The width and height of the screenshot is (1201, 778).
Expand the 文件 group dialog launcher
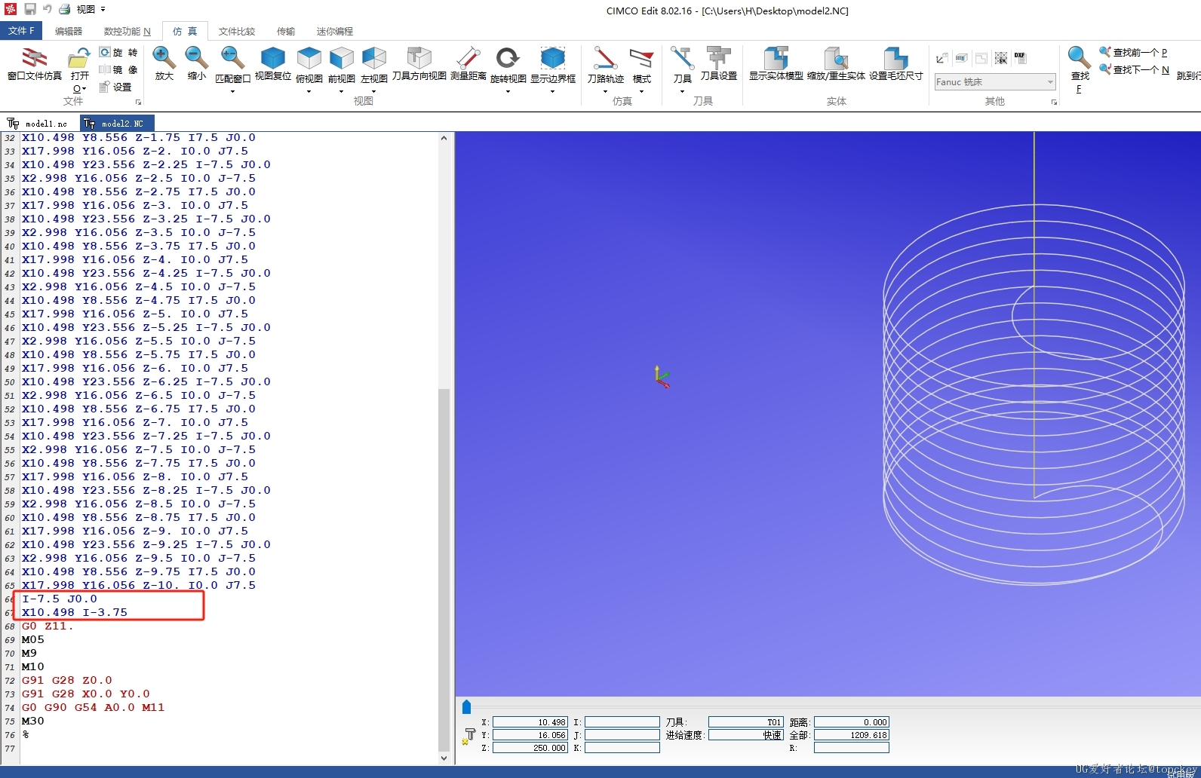(139, 103)
